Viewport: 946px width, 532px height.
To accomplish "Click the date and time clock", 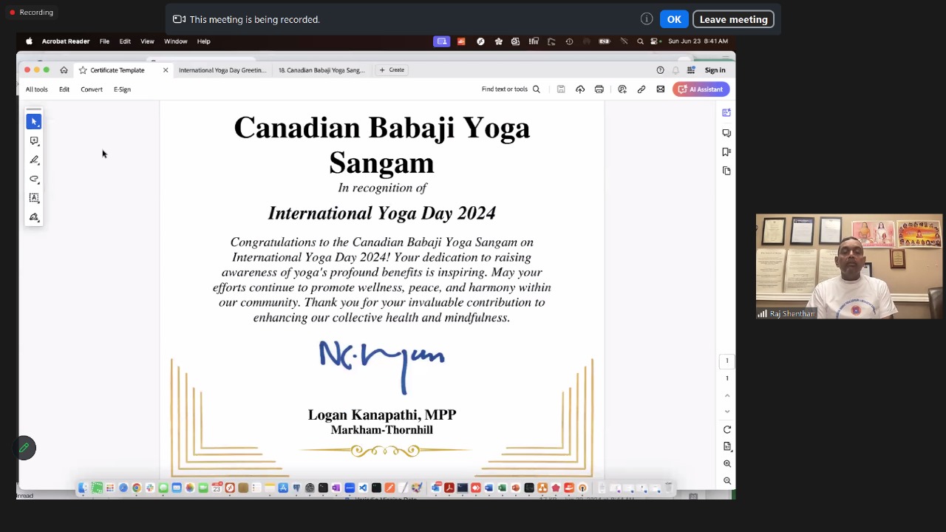I will pos(698,41).
